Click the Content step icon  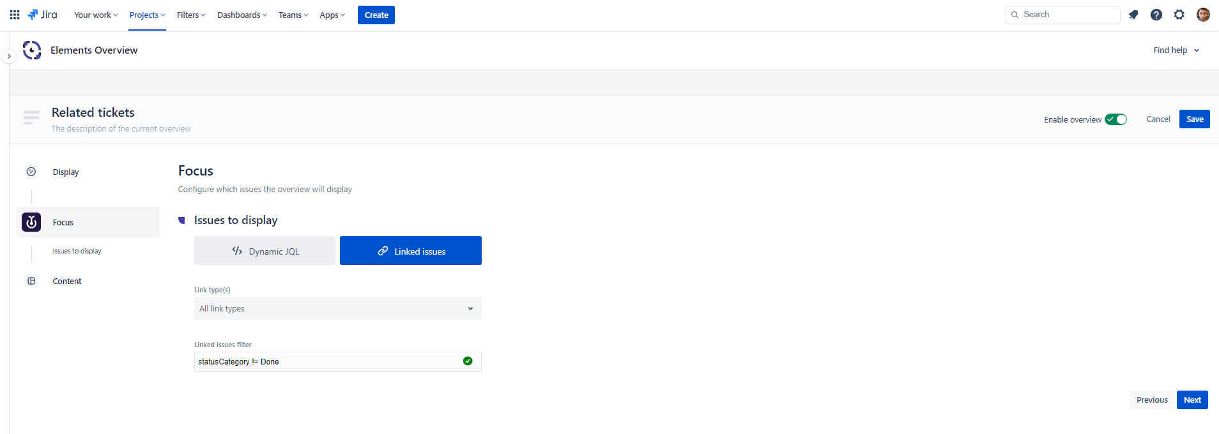point(31,281)
